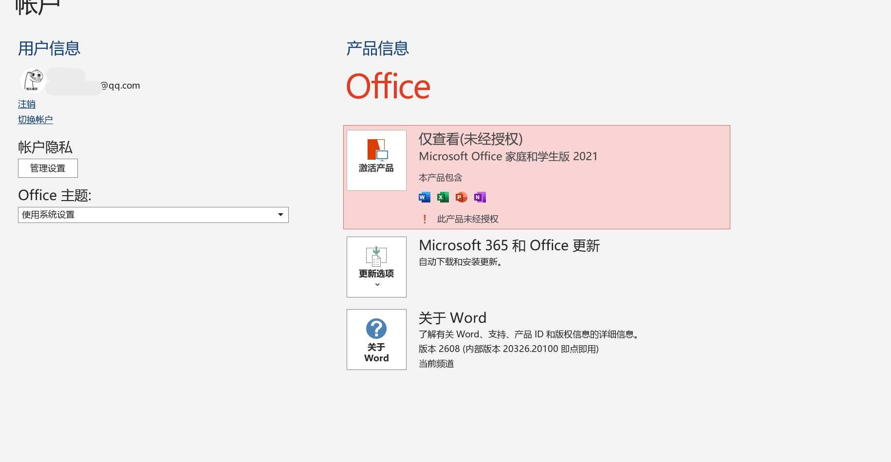Image resolution: width=891 pixels, height=462 pixels.
Task: Click the 切换帐户 switch account link
Action: pyautogui.click(x=36, y=120)
